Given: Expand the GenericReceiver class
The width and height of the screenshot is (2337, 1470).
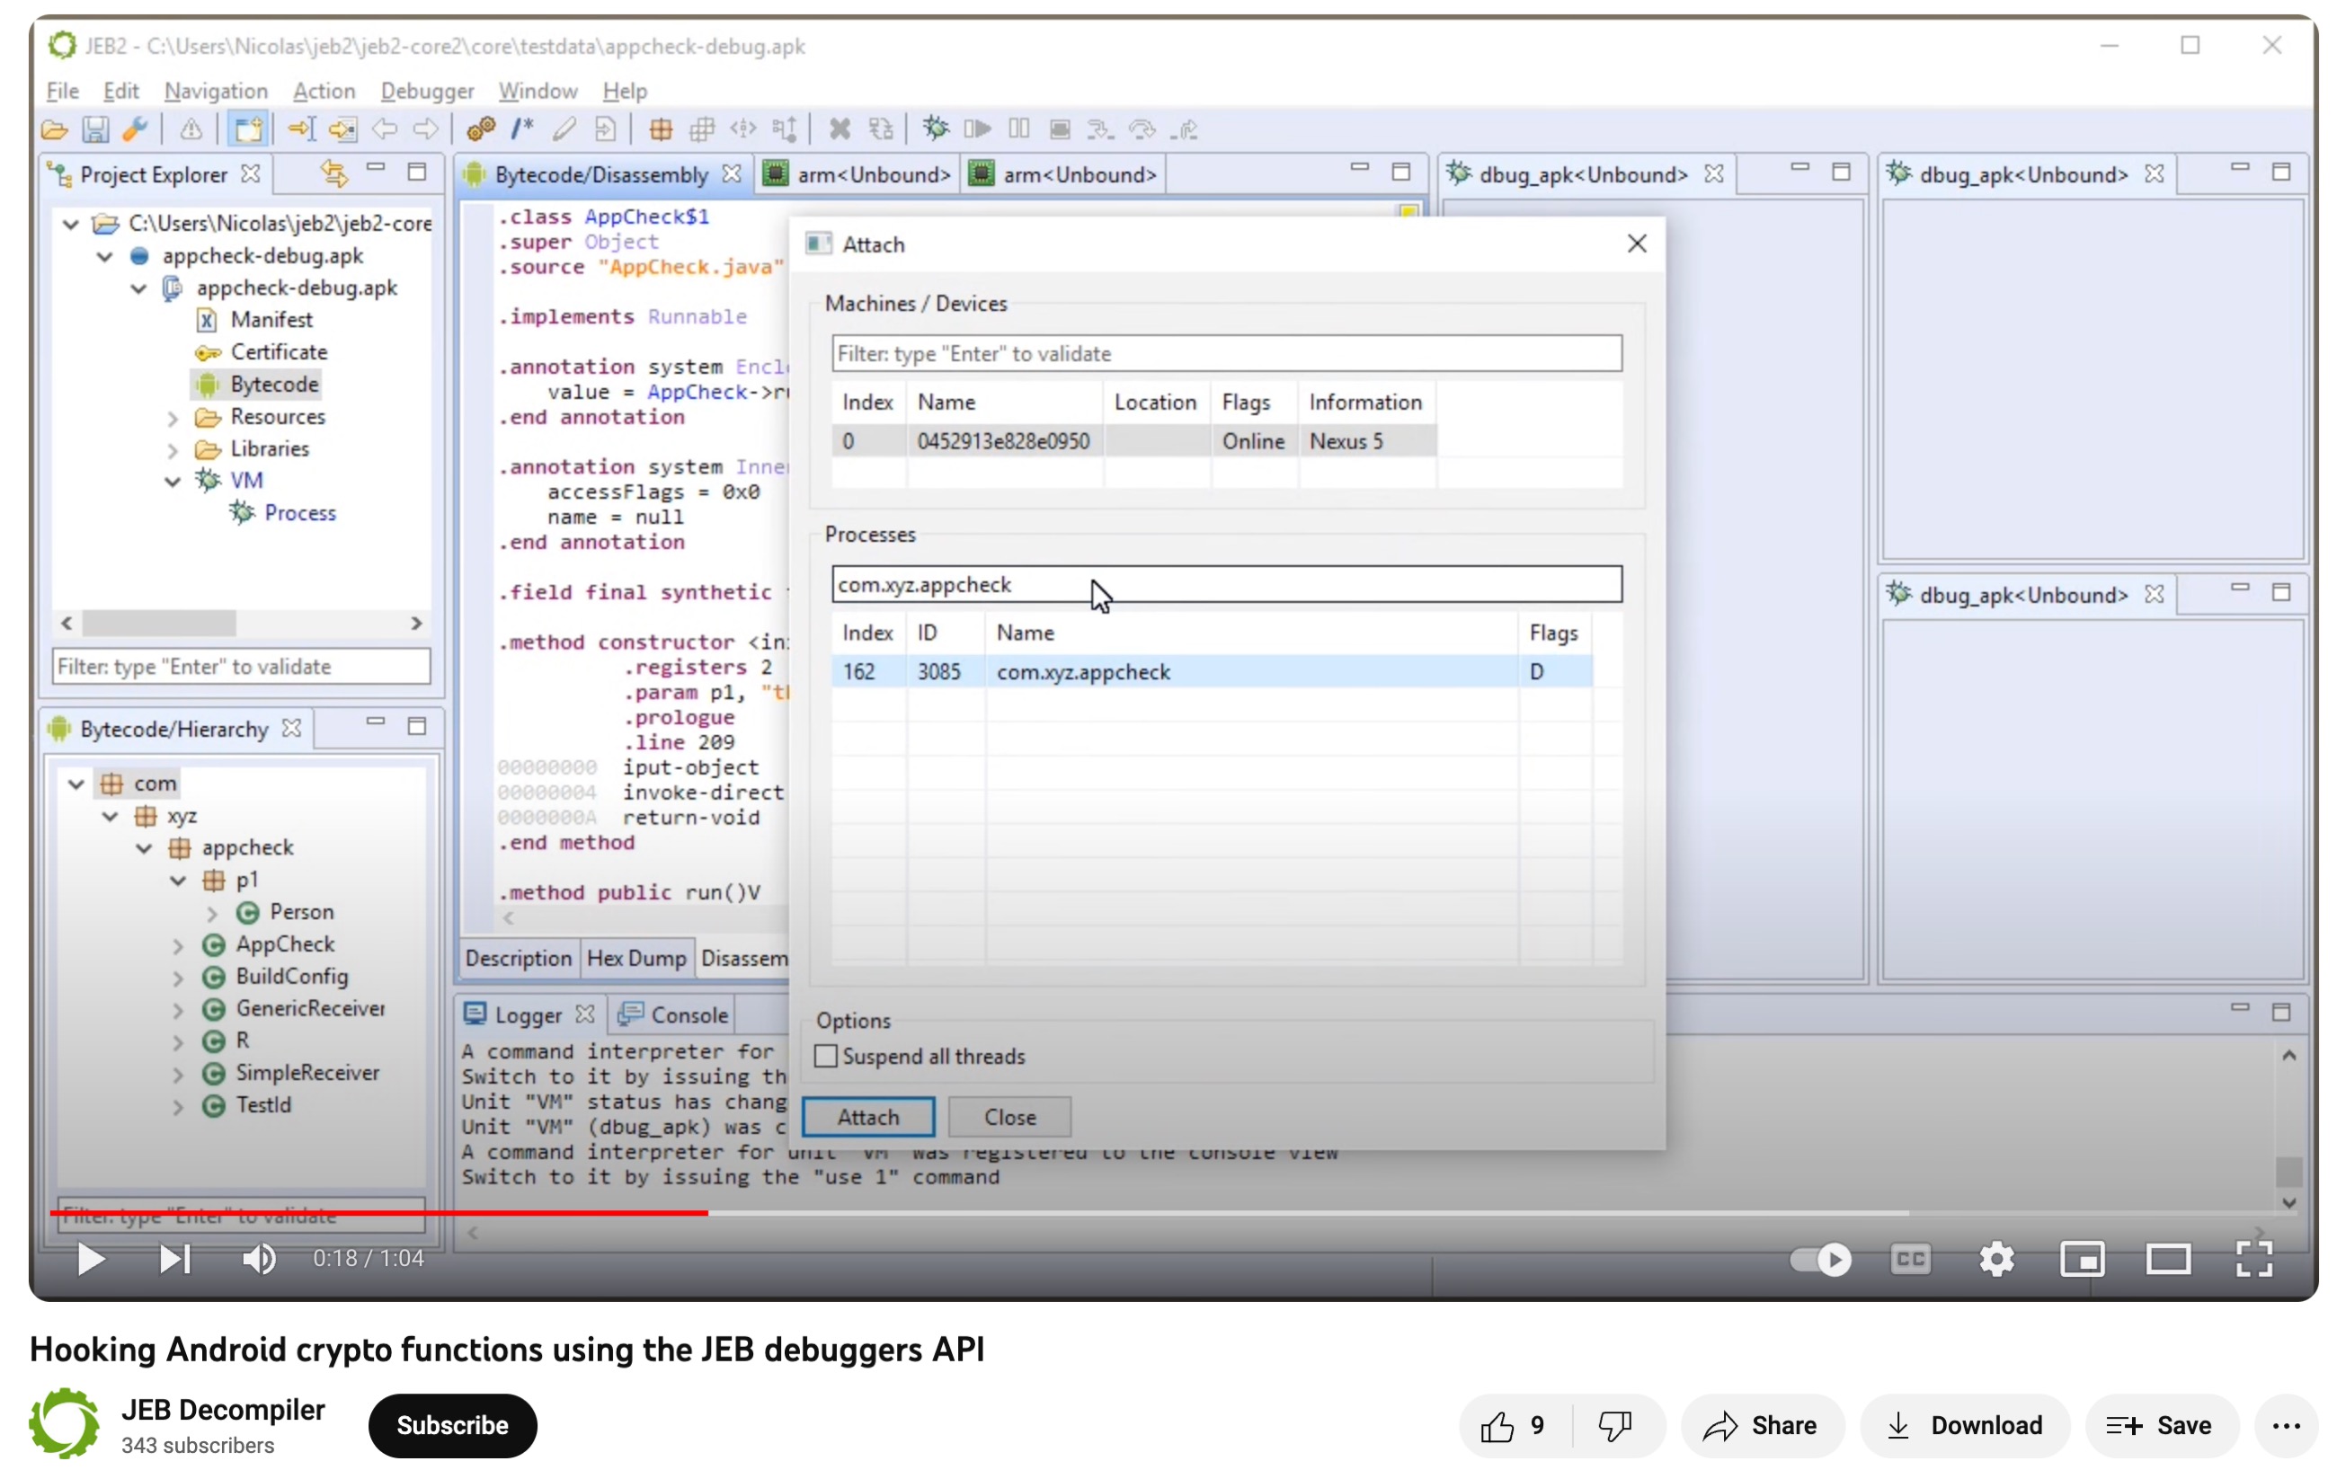Looking at the screenshot, I should point(179,1010).
